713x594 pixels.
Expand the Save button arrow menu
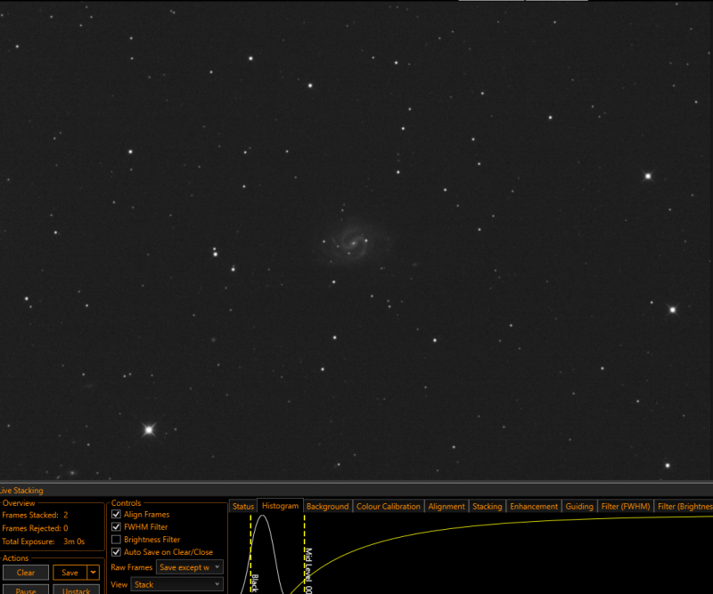click(94, 573)
